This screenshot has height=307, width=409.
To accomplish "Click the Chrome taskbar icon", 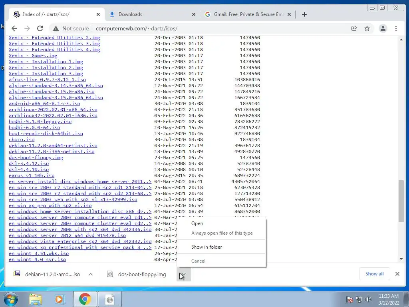I will click(85, 299).
